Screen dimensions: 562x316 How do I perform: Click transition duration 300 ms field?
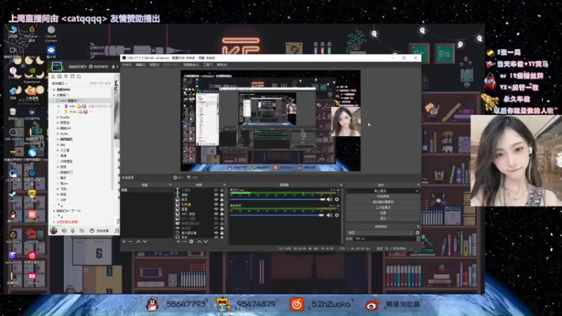pos(384,238)
